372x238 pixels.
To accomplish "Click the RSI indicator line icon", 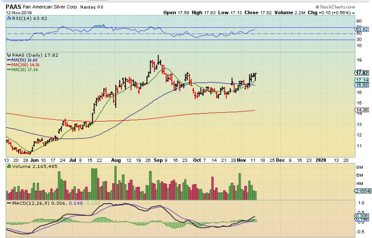I will [9, 18].
